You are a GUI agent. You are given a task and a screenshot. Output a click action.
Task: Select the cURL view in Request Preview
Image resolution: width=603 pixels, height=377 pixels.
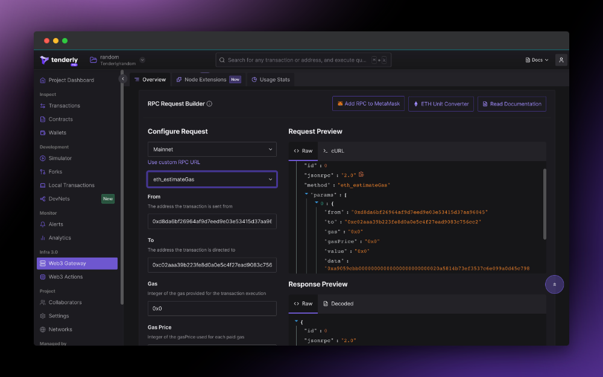(333, 151)
